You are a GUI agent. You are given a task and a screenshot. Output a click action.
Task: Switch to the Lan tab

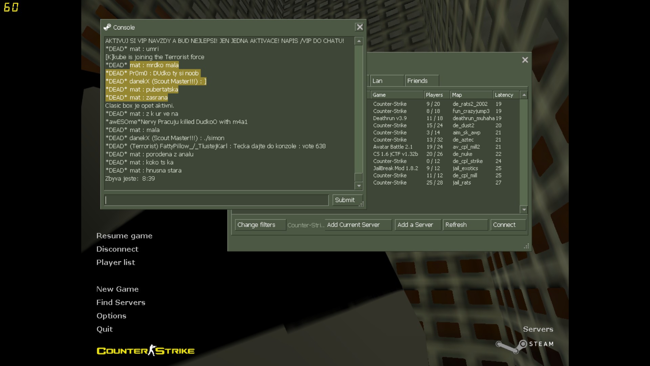(387, 81)
